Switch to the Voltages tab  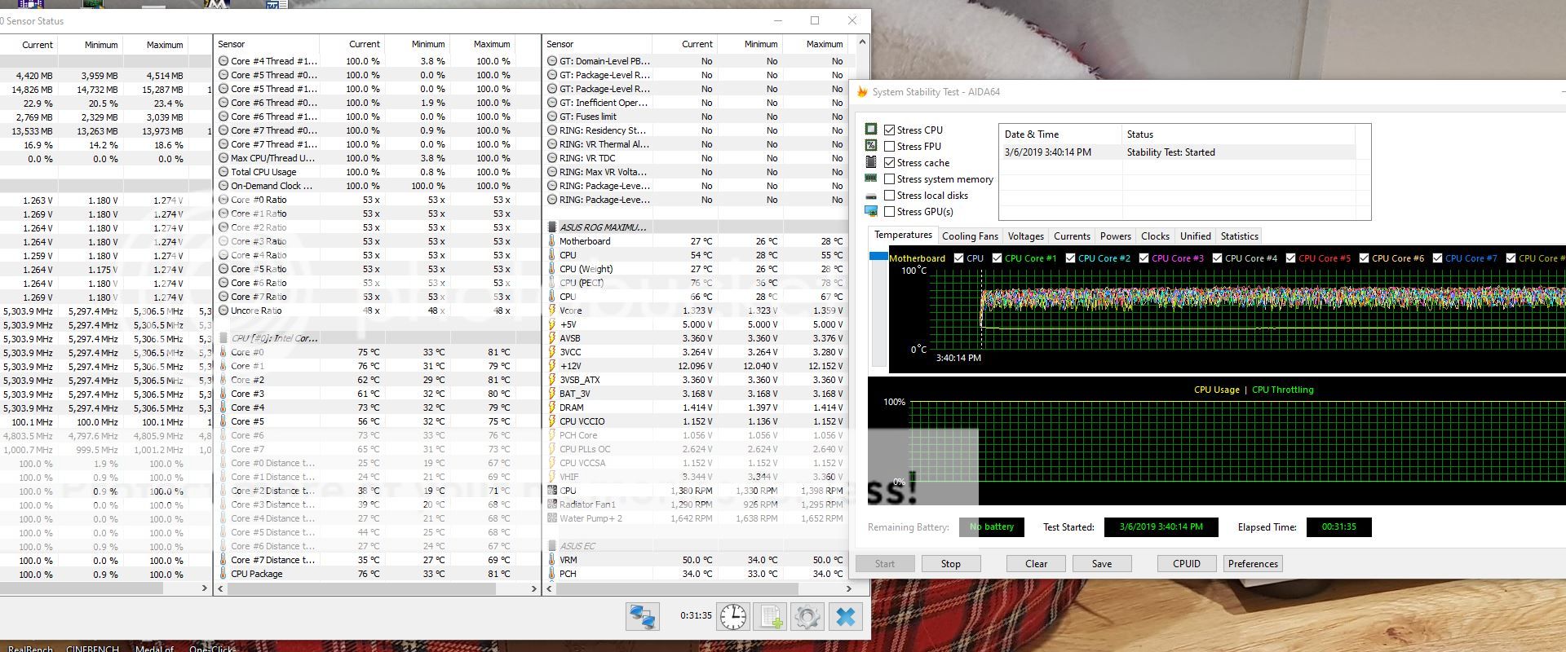(x=1025, y=236)
